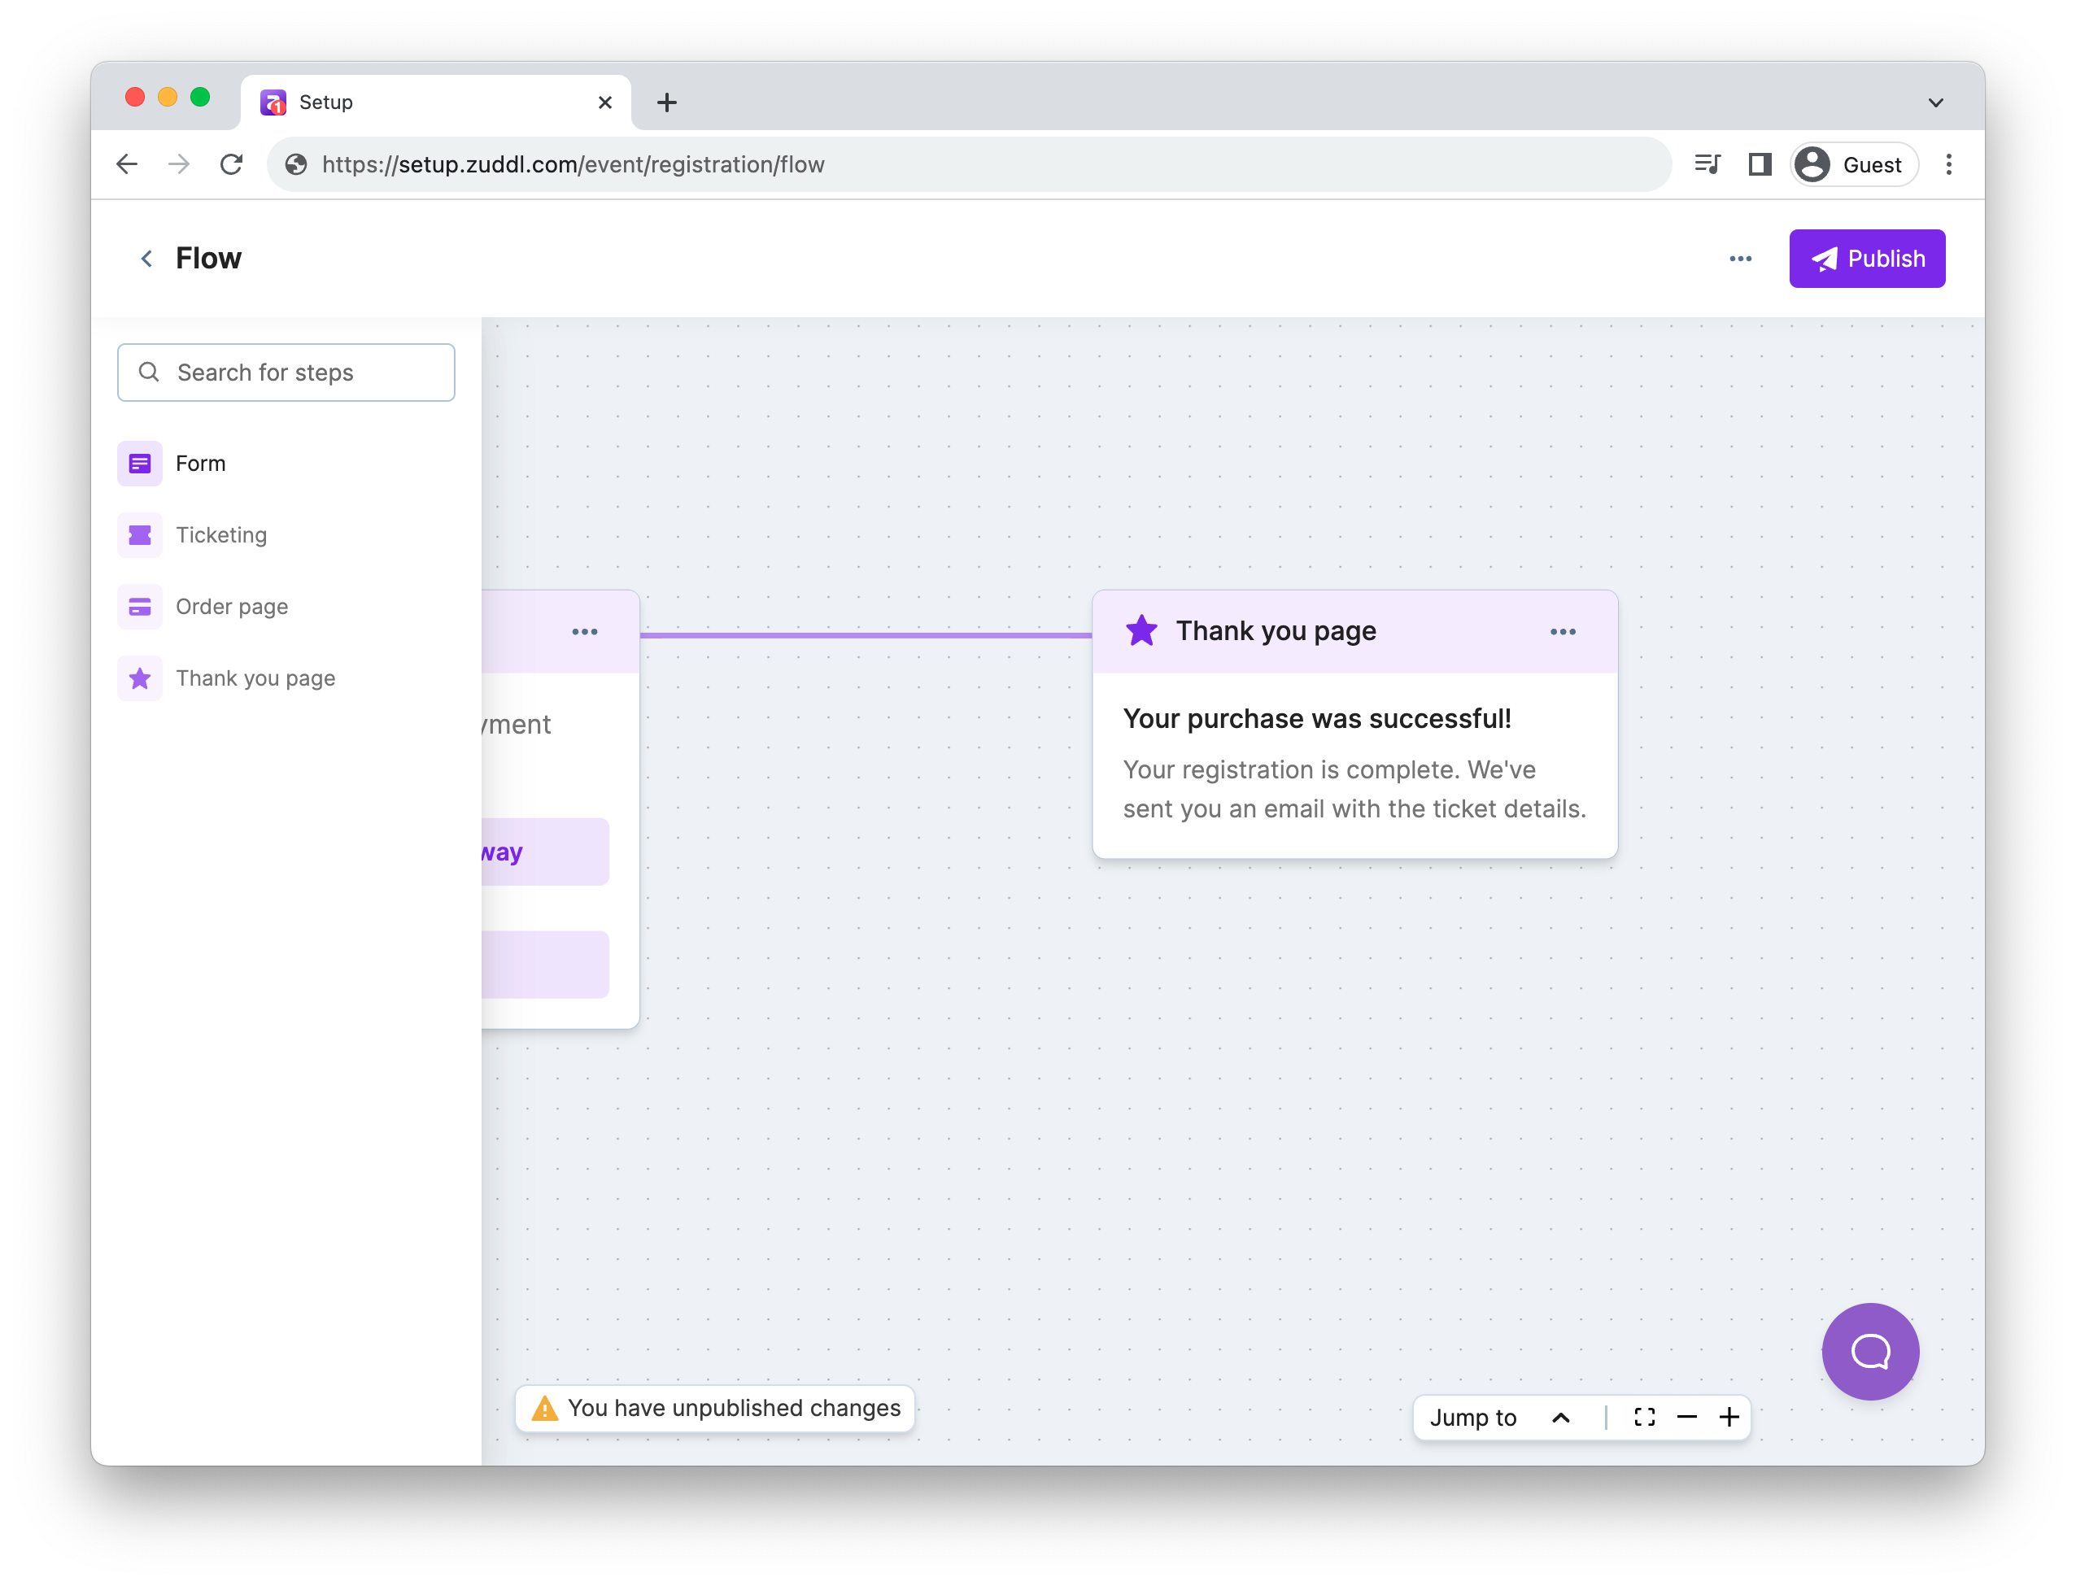The image size is (2076, 1586).
Task: Toggle the browser side panel
Action: tap(1759, 164)
